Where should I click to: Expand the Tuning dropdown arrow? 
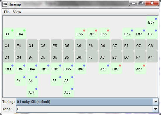click(156, 102)
